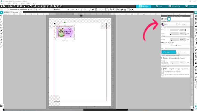
Task: Open the Visualizar menu
Action: point(16,4)
